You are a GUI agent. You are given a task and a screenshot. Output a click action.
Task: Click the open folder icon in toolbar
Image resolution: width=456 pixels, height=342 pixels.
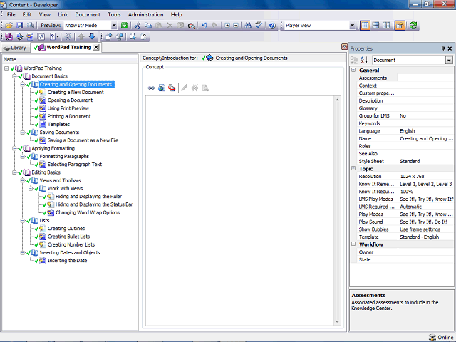9,26
